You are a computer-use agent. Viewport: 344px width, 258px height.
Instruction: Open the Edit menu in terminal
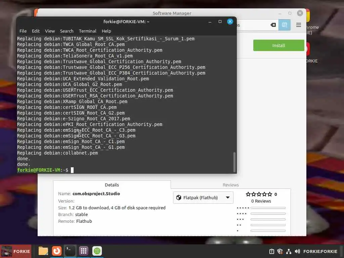[36, 31]
